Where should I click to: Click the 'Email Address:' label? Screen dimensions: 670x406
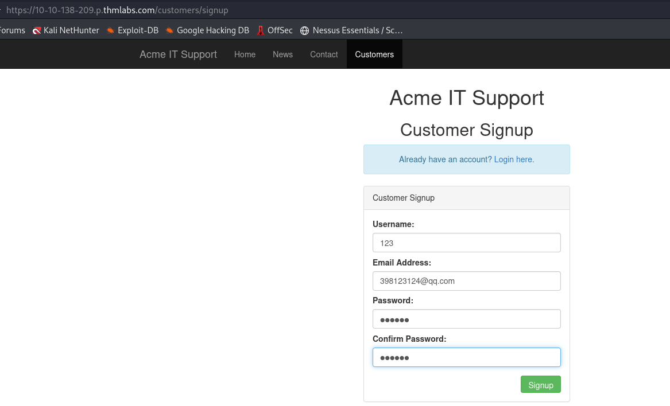pyautogui.click(x=401, y=263)
